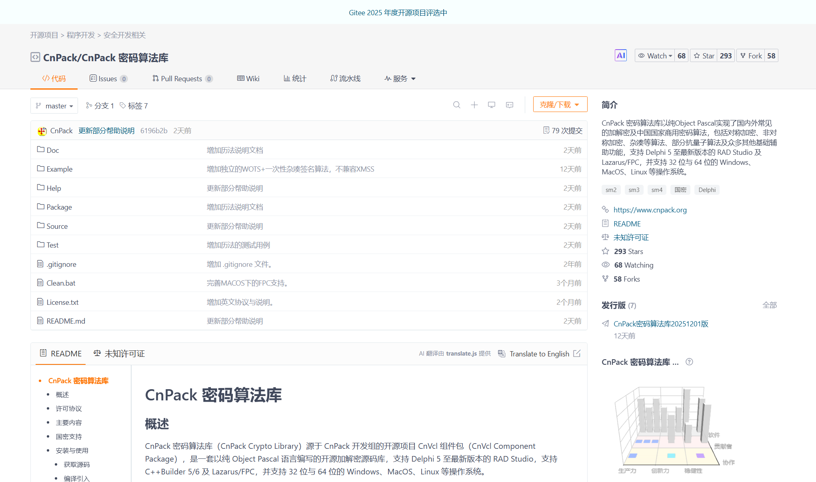Image resolution: width=816 pixels, height=482 pixels.
Task: Click the plus icon to create new file
Action: (x=474, y=105)
